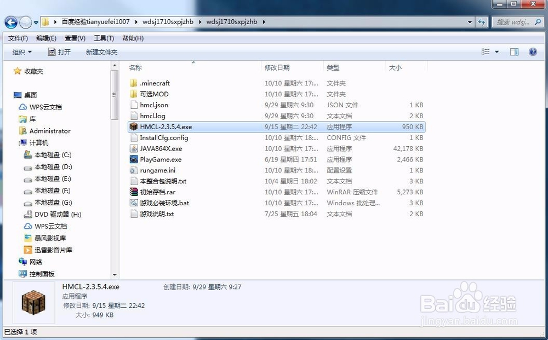Select 桌面 in the navigation pane
Image resolution: width=548 pixels, height=340 pixels.
pyautogui.click(x=30, y=95)
